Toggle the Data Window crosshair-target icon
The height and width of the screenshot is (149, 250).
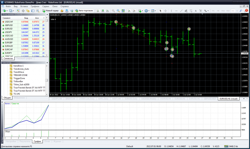click(x=23, y=11)
